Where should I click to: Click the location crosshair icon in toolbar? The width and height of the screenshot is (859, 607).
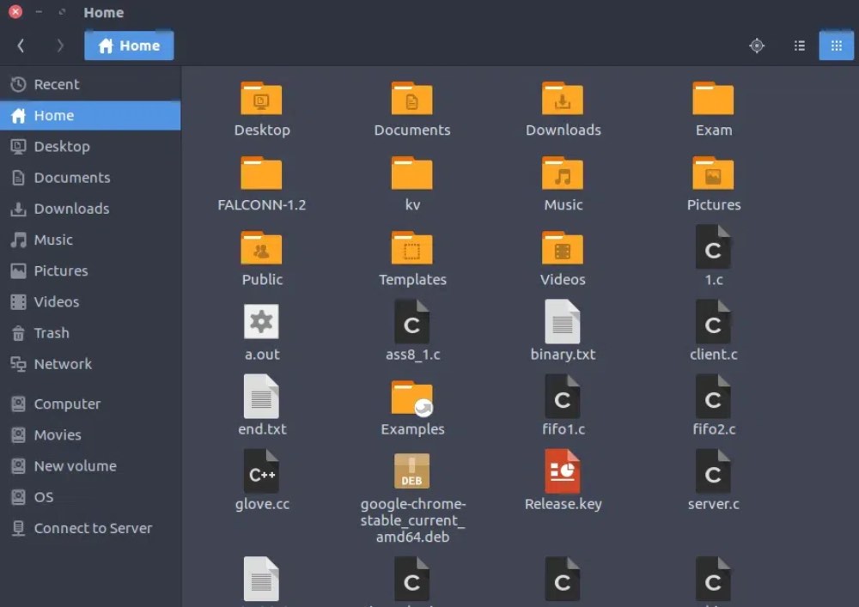point(757,46)
